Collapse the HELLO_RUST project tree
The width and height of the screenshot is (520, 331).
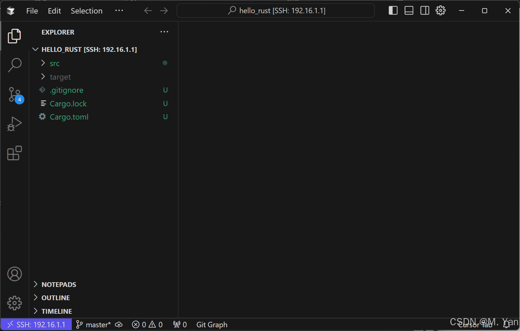coord(35,49)
